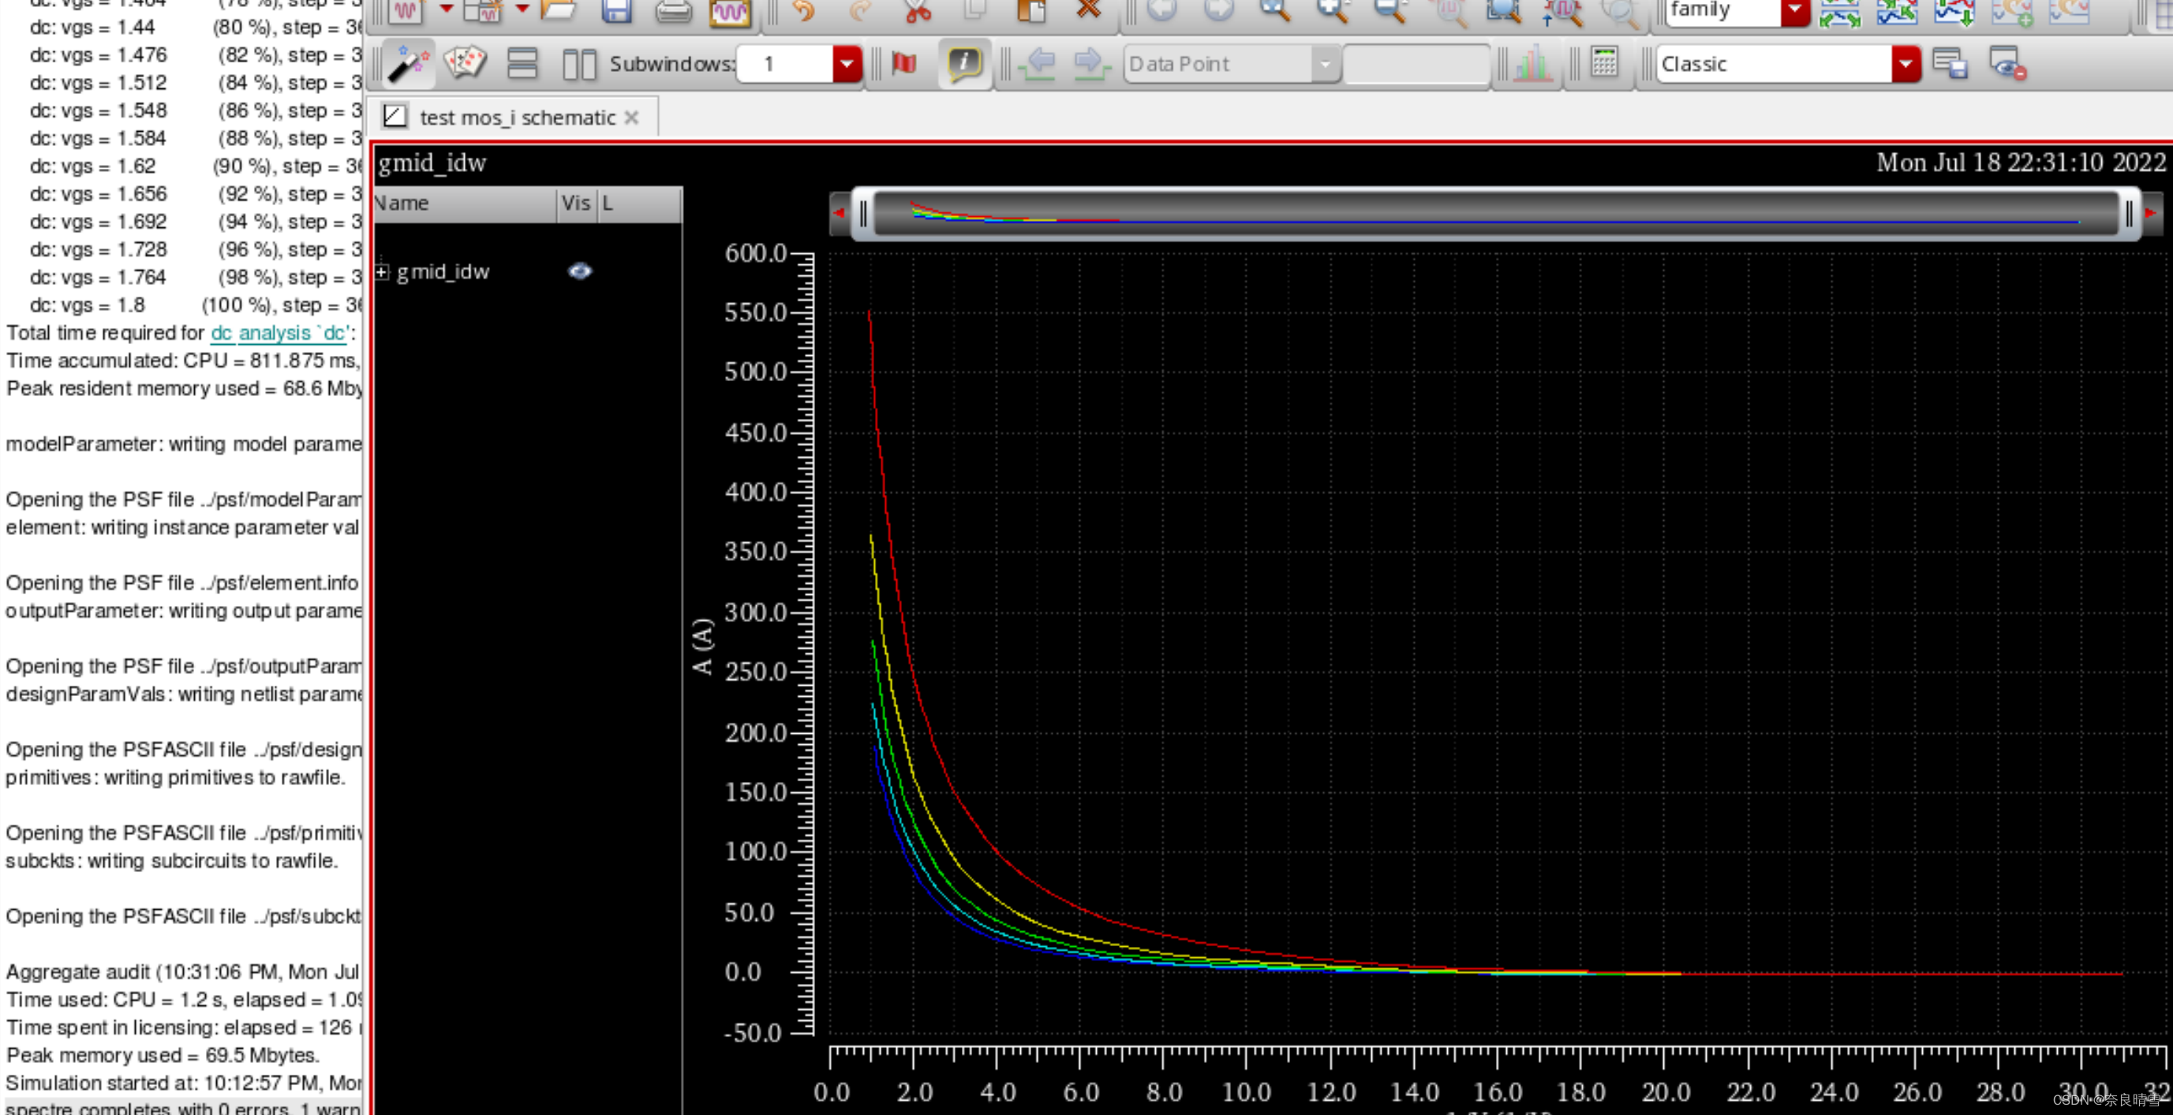Click the save workspace icon beside Classic
Screen dimensions: 2173x1115
1950,63
